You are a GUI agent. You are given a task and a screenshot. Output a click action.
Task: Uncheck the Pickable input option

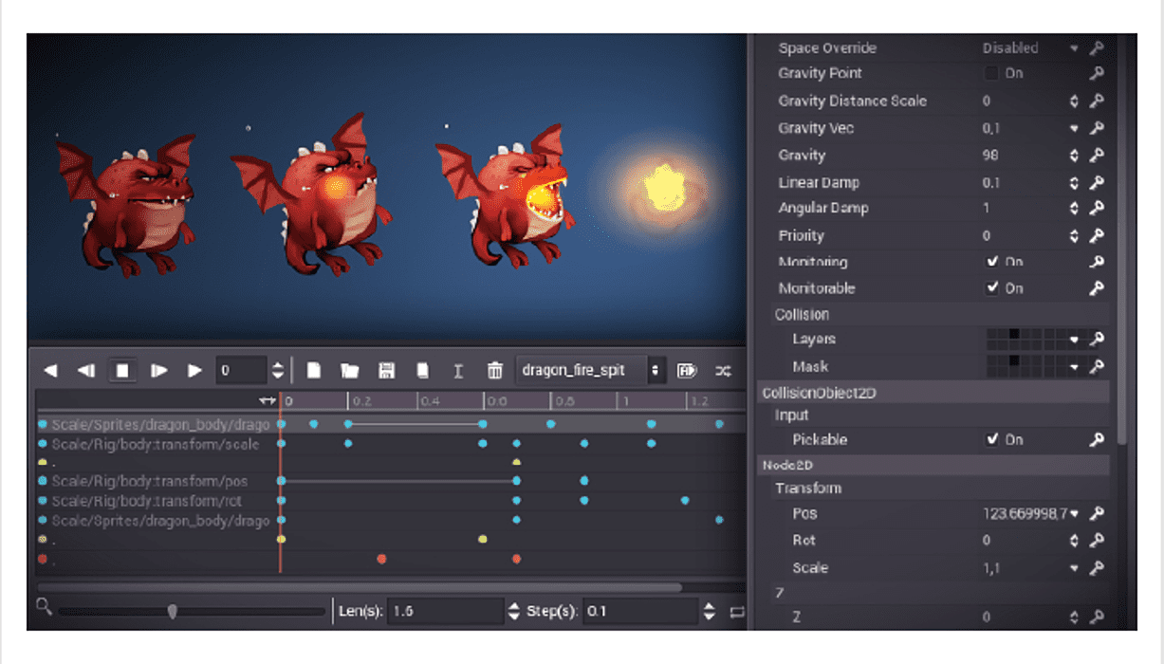[x=994, y=439]
